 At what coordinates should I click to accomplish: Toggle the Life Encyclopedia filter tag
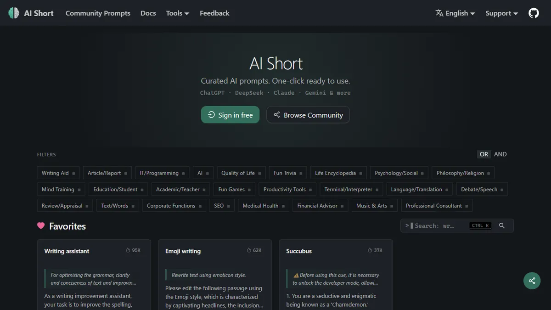point(338,173)
